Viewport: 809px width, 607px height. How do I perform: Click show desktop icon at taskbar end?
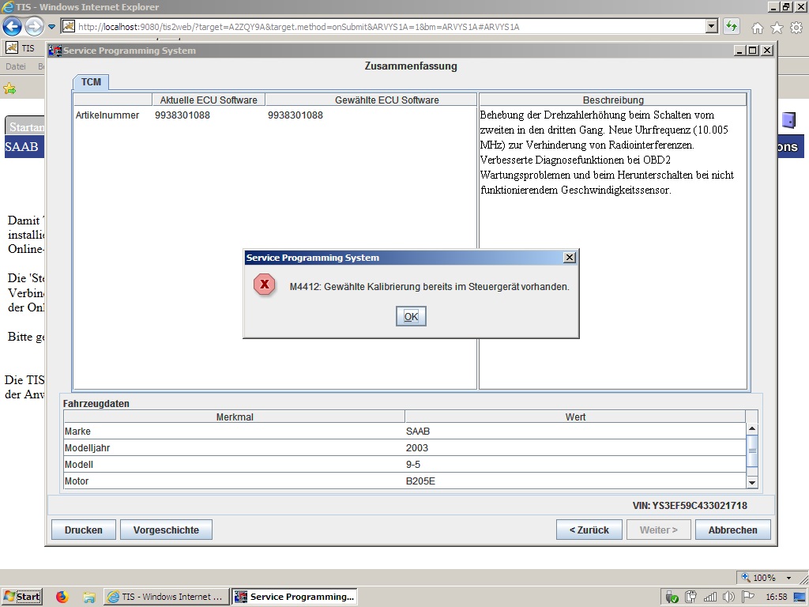[800, 598]
